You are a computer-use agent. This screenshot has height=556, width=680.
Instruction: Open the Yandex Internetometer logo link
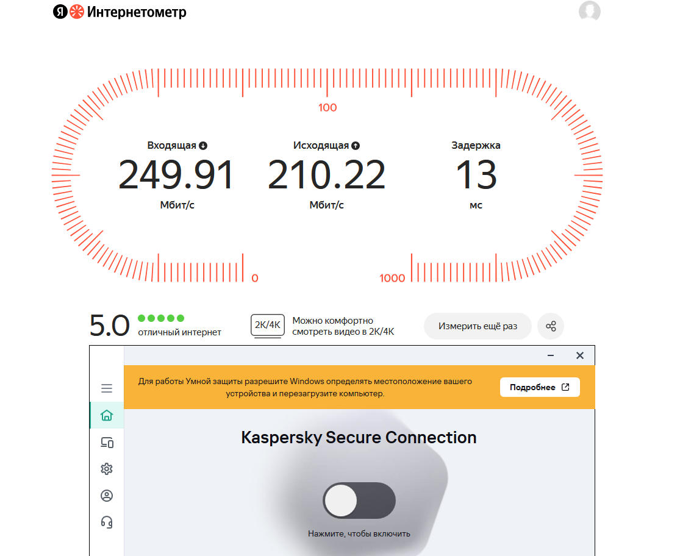pyautogui.click(x=120, y=12)
